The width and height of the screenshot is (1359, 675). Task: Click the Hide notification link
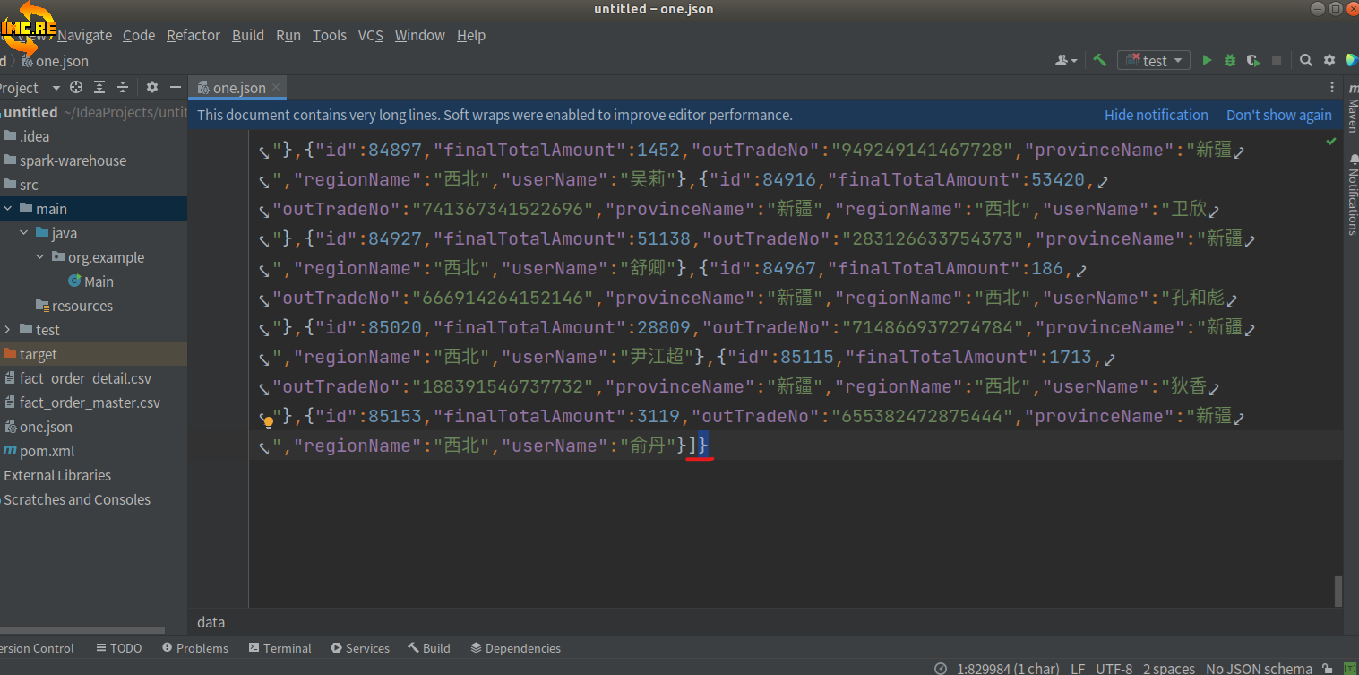click(1156, 115)
